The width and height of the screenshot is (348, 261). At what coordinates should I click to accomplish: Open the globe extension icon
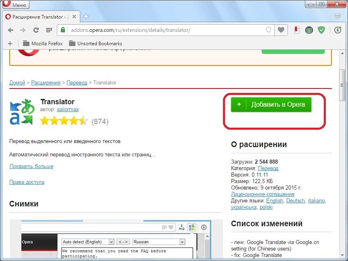(x=309, y=30)
